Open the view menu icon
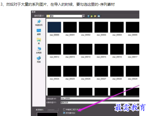 click(99, 16)
